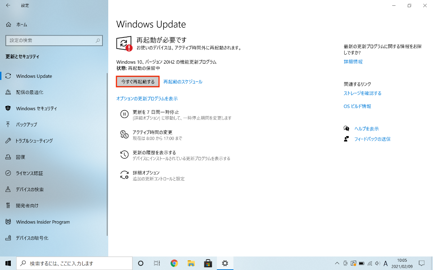Open Wi-Fi network tray icon
The height and width of the screenshot is (270, 433).
tap(370, 263)
